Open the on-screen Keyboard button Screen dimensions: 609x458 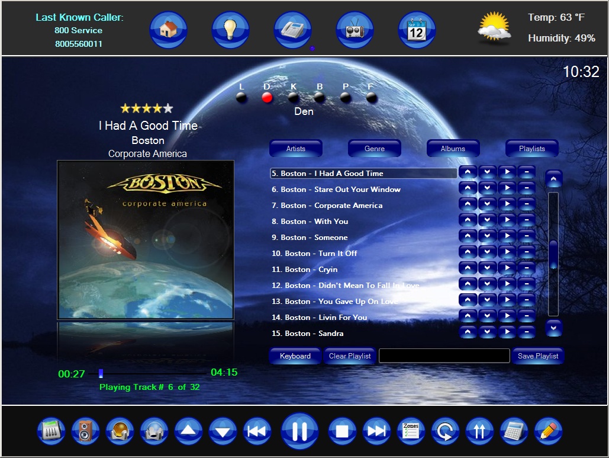pos(295,355)
